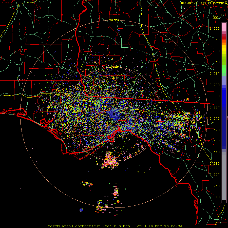This screenshot has height=228, width=228.
Task: Click the 0.733 scale value
Action: [215, 85]
